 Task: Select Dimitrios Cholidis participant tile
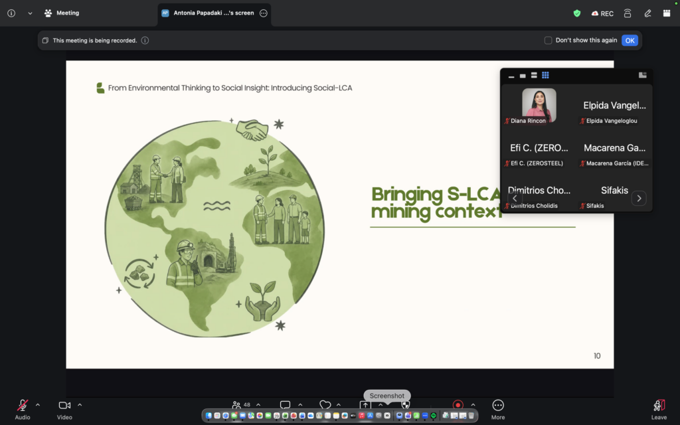(x=539, y=191)
